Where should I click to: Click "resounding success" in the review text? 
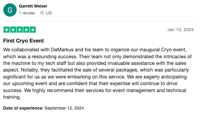(54, 56)
